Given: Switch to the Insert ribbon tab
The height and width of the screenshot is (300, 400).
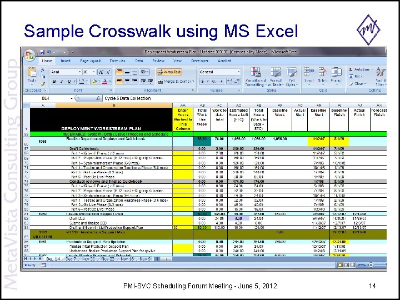Looking at the screenshot, I should pyautogui.click(x=66, y=61).
